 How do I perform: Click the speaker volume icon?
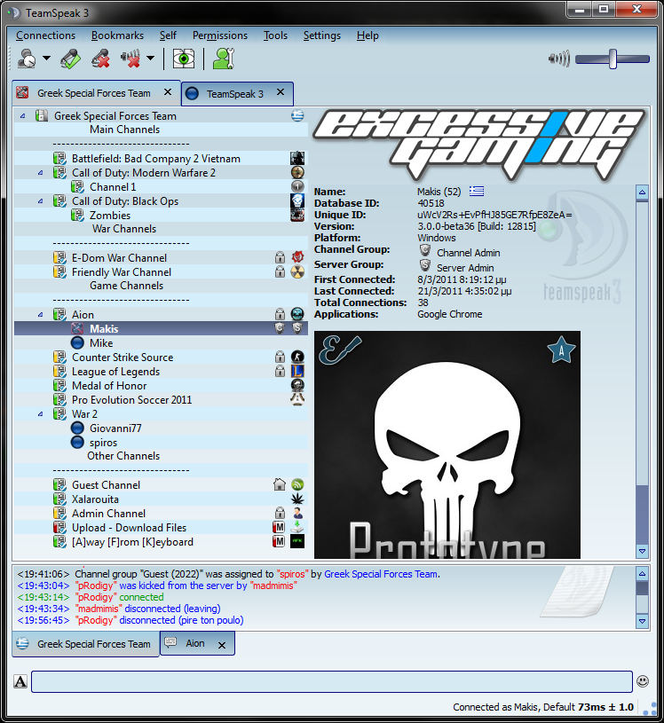pyautogui.click(x=558, y=59)
